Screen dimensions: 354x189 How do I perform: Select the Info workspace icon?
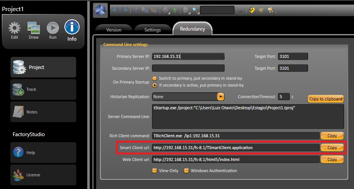point(72,27)
